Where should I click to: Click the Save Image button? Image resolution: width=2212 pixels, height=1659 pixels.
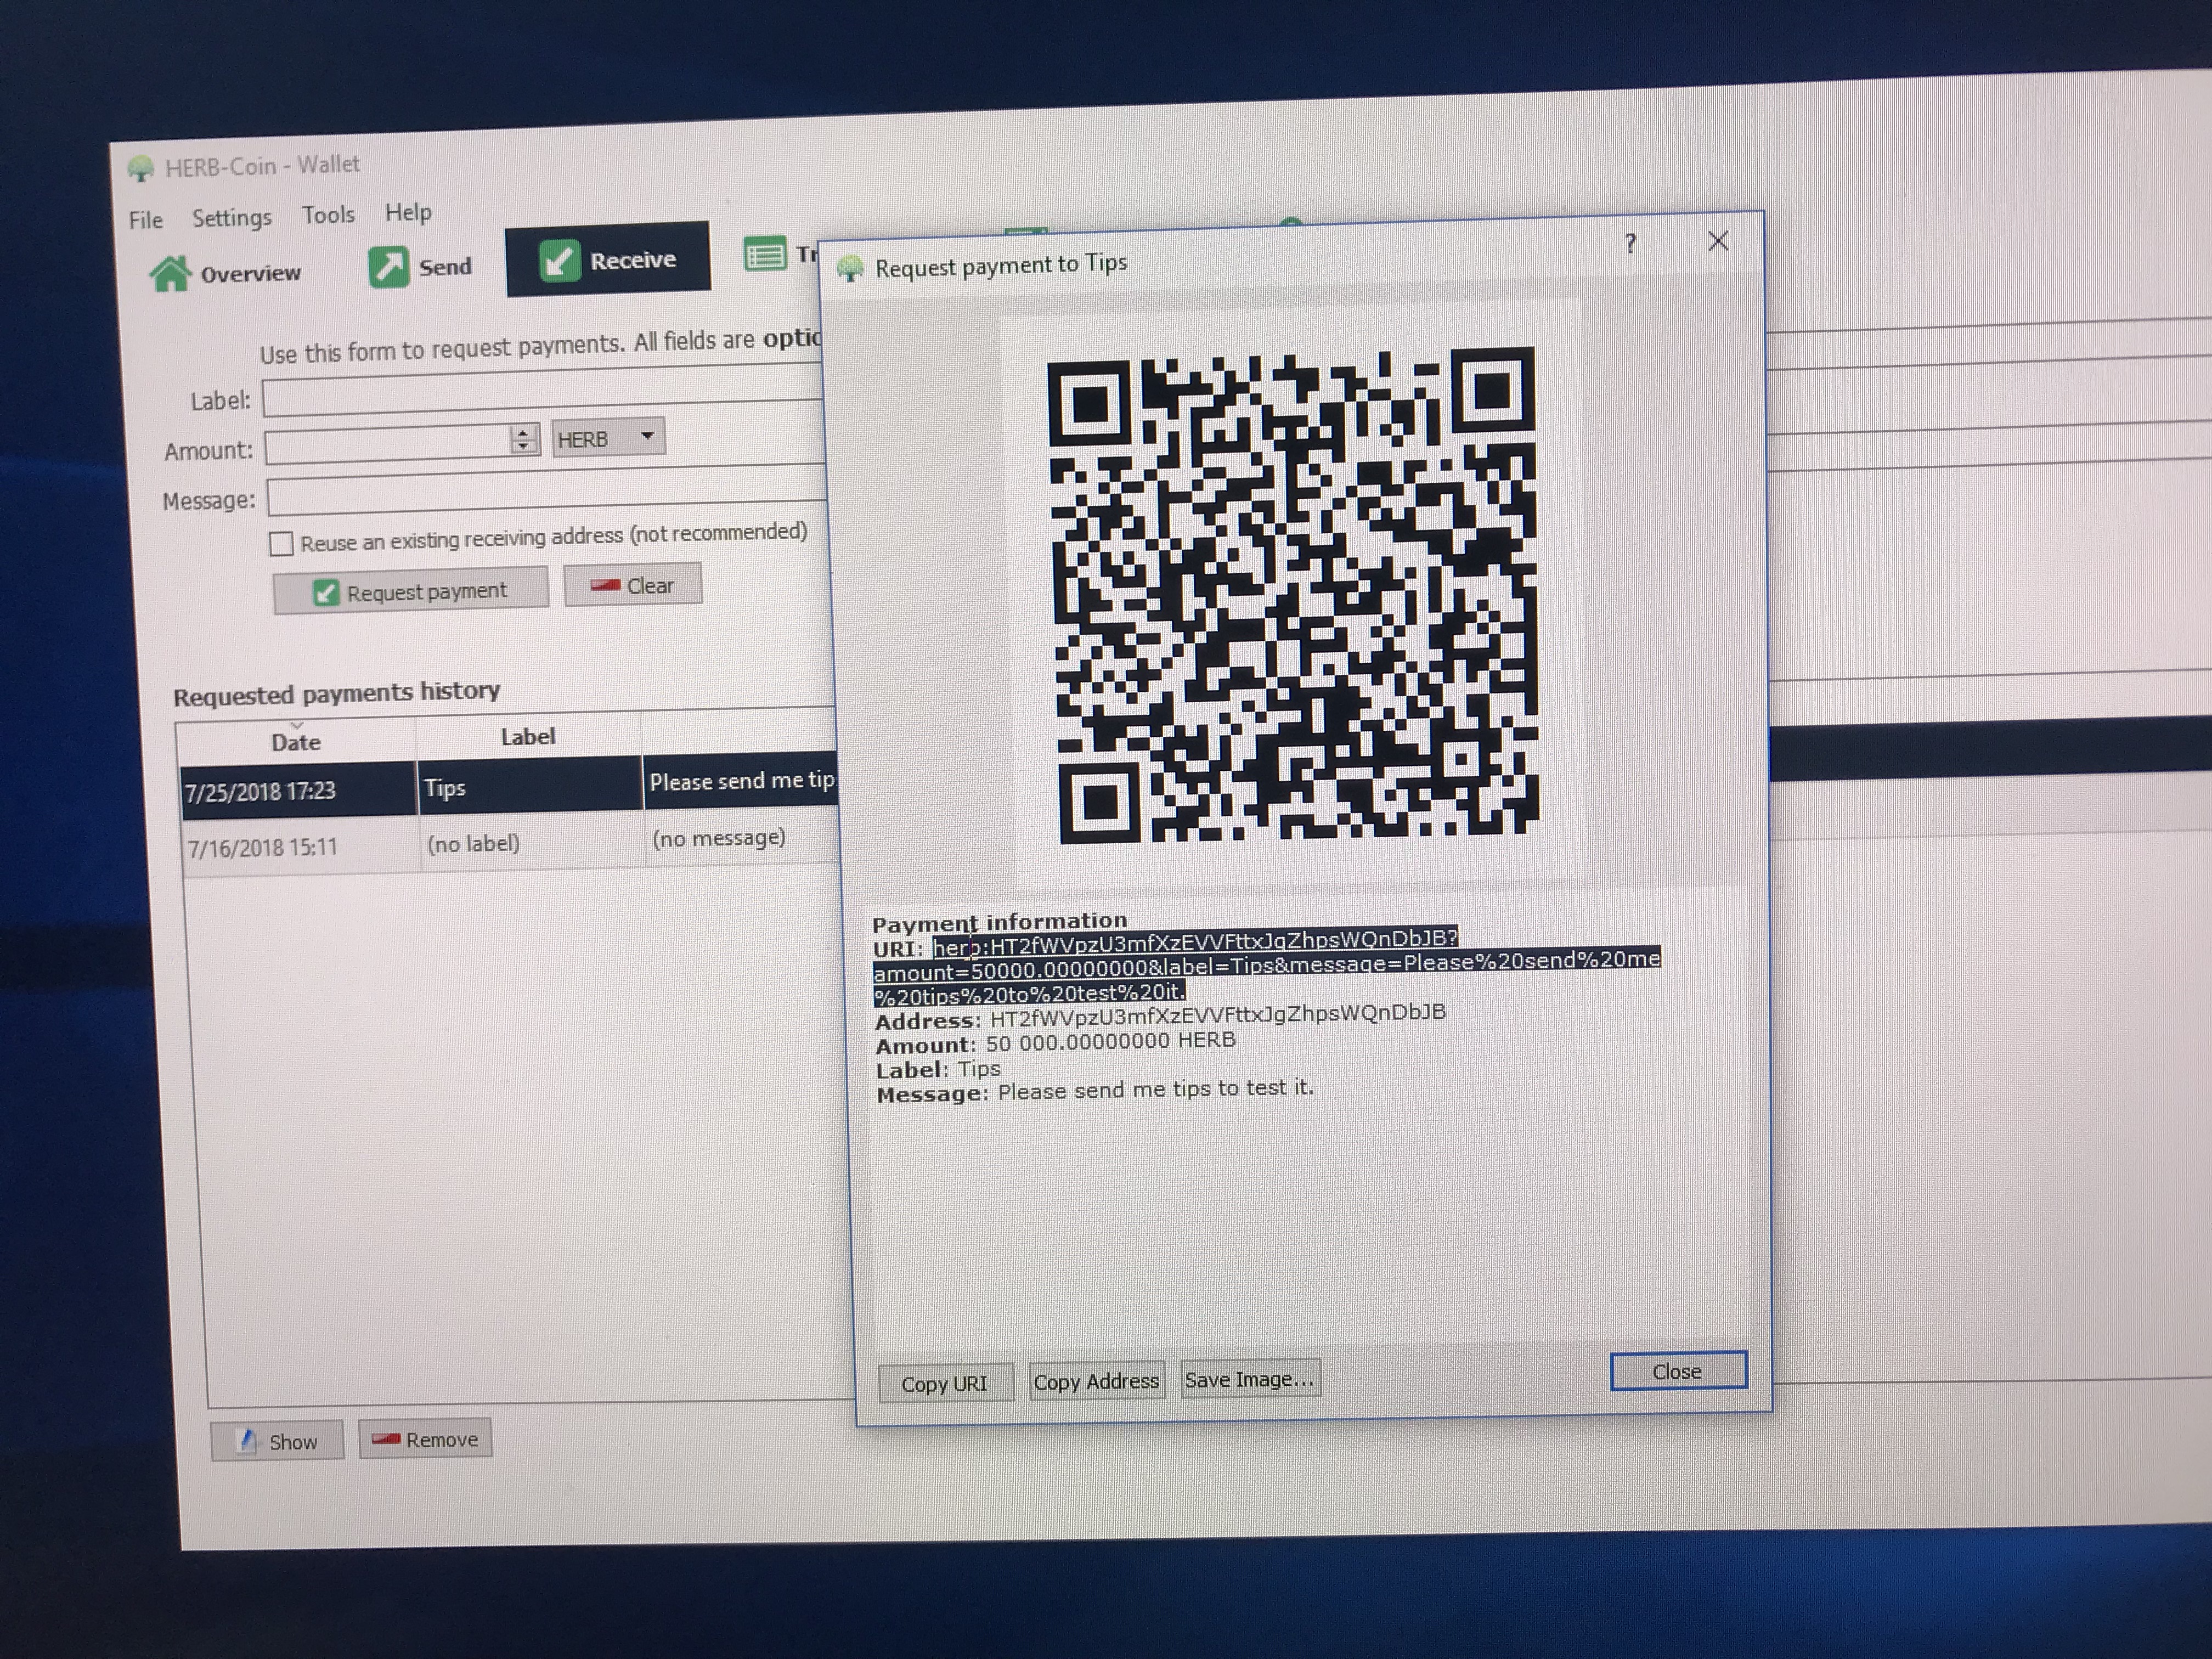click(x=1249, y=1379)
